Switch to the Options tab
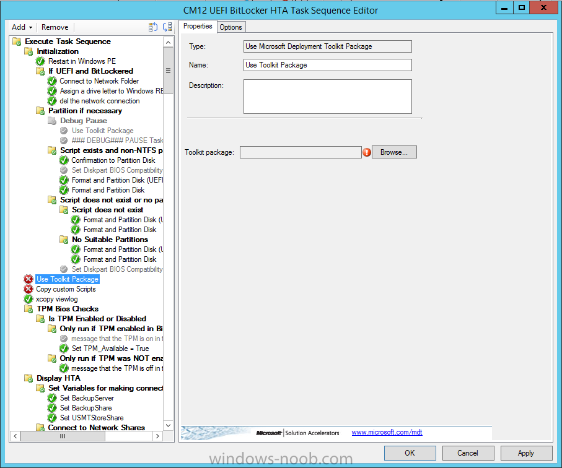 tap(231, 27)
